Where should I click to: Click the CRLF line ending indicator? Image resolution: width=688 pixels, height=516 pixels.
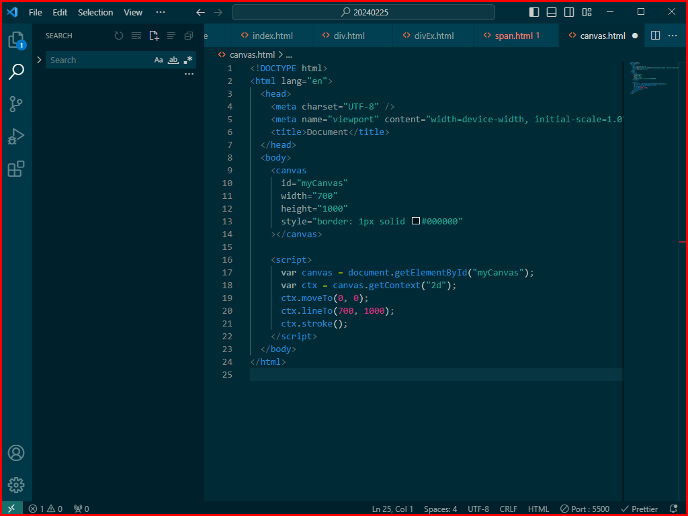(508, 509)
